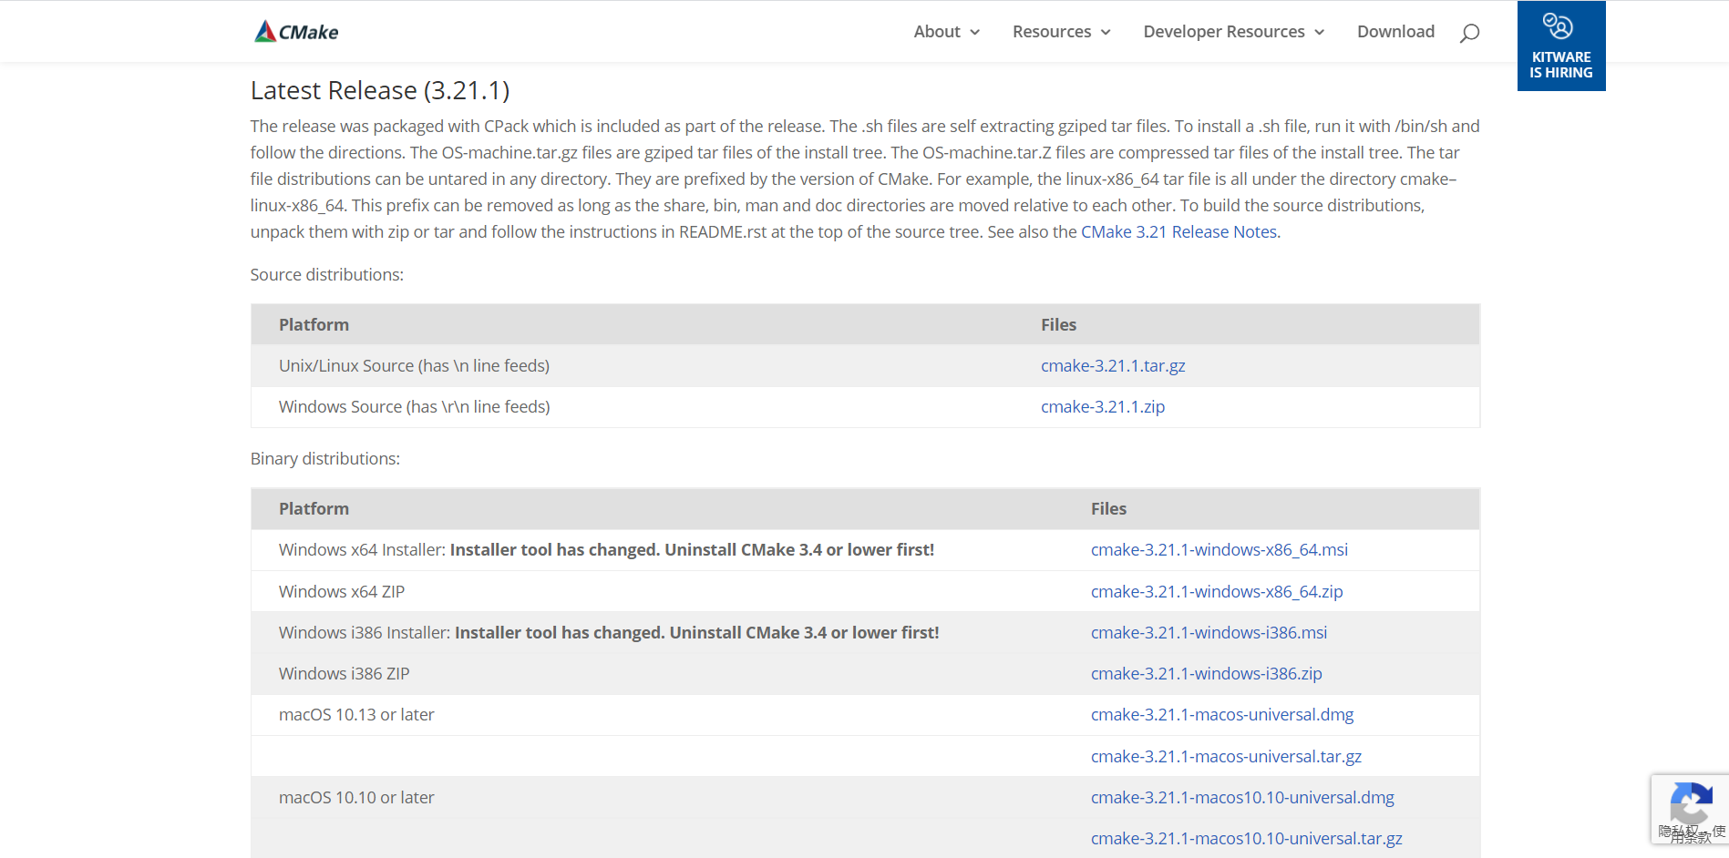Click Platform header in source table
This screenshot has height=858, width=1729.
314,325
